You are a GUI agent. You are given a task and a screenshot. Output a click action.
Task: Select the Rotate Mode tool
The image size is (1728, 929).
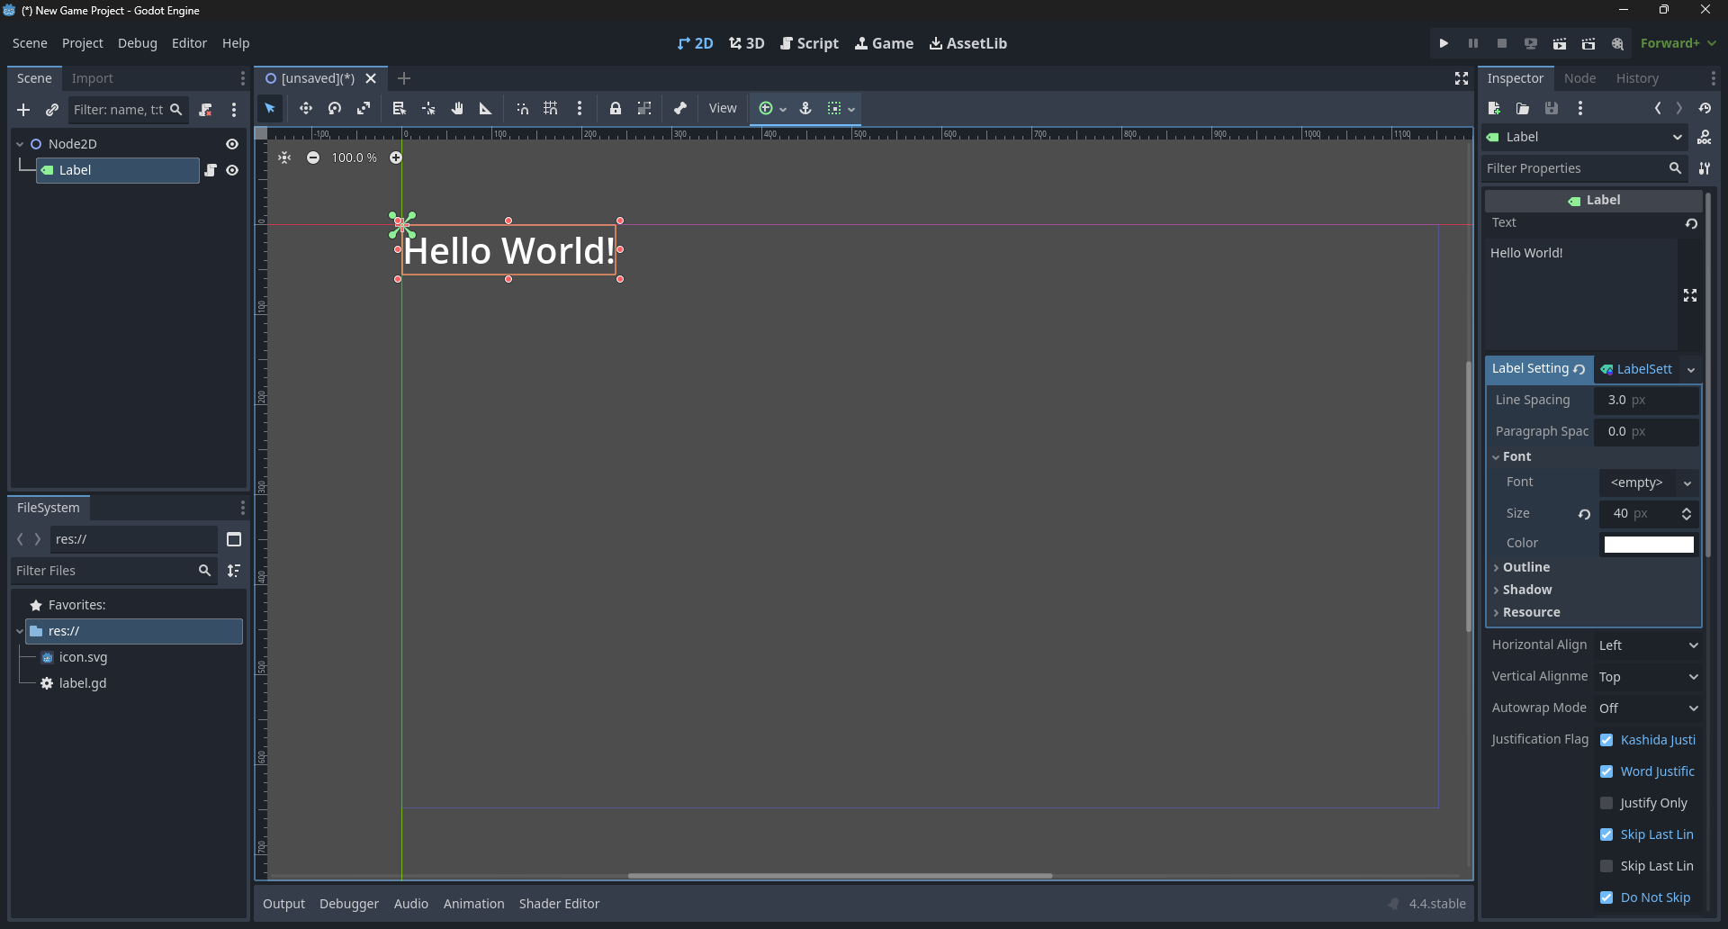[335, 108]
